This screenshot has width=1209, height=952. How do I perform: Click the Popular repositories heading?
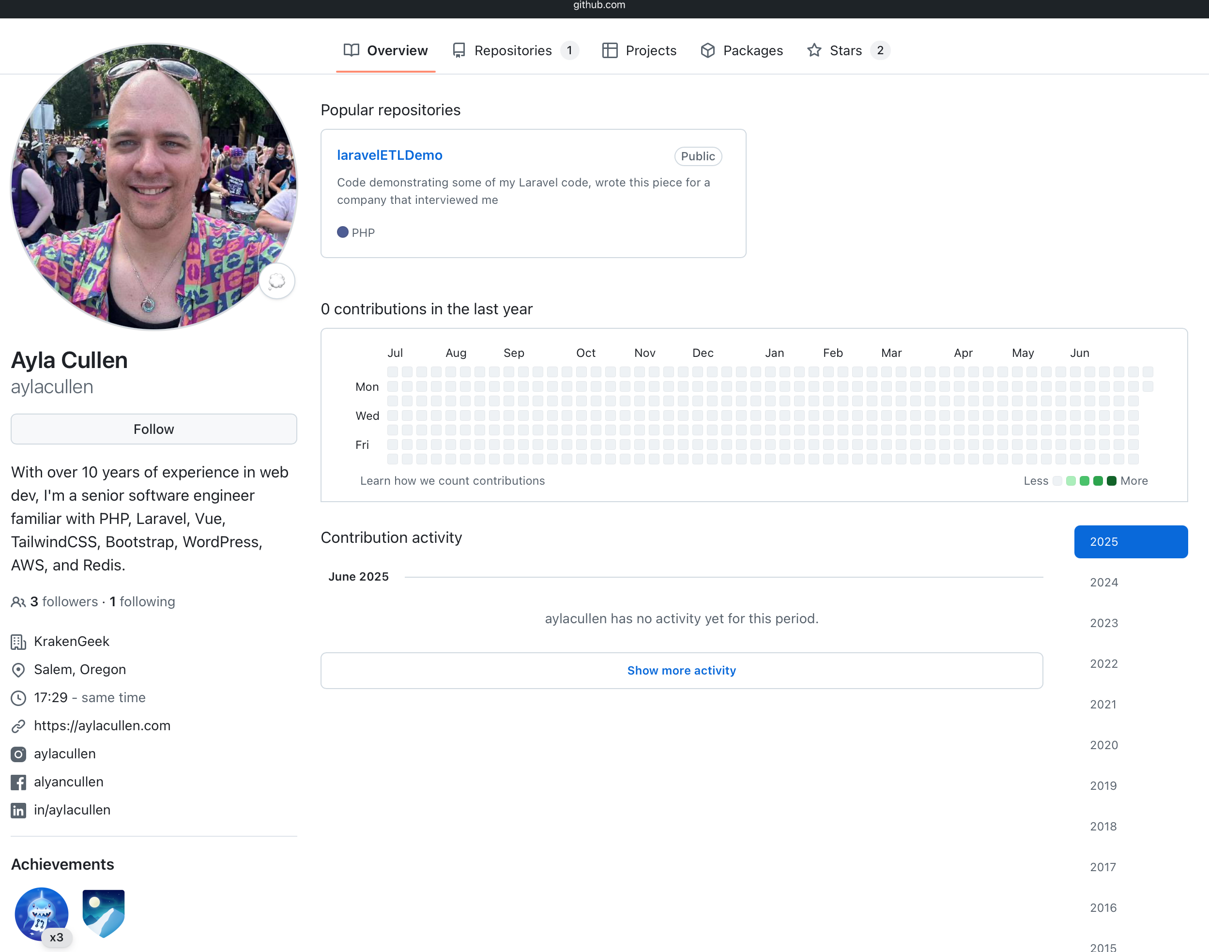(x=390, y=110)
